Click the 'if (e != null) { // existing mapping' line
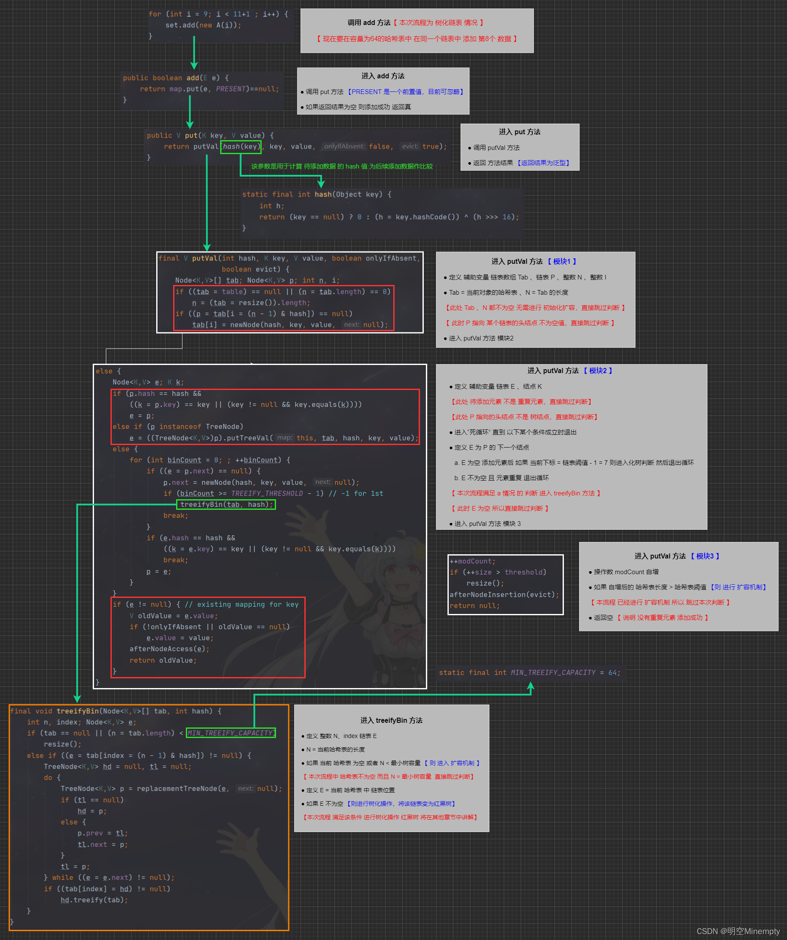 point(205,605)
